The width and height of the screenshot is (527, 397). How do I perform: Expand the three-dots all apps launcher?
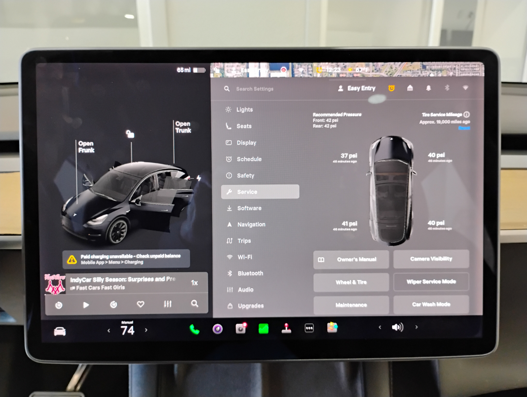tap(309, 328)
